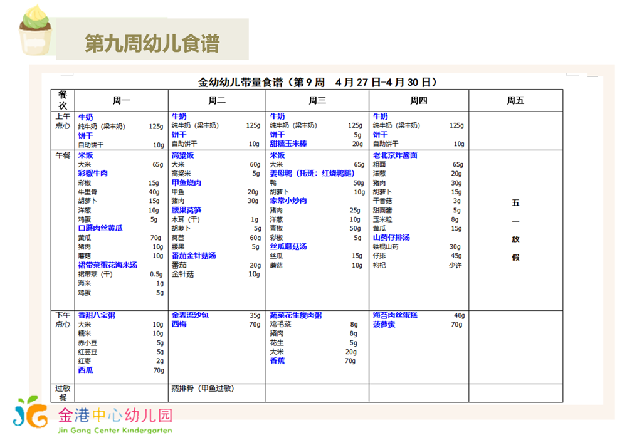
Task: Select the 周一 column header
Action: tap(121, 100)
